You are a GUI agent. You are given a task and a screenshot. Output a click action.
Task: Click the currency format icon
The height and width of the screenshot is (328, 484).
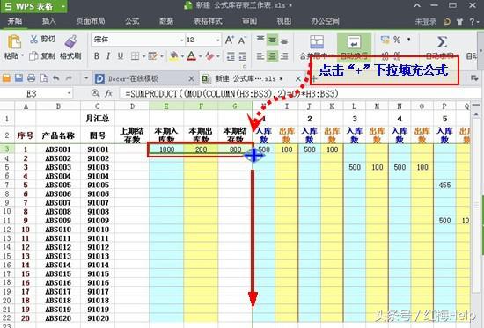click(385, 40)
